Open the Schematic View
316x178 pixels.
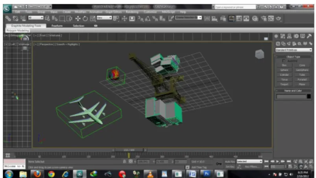tap(246, 19)
